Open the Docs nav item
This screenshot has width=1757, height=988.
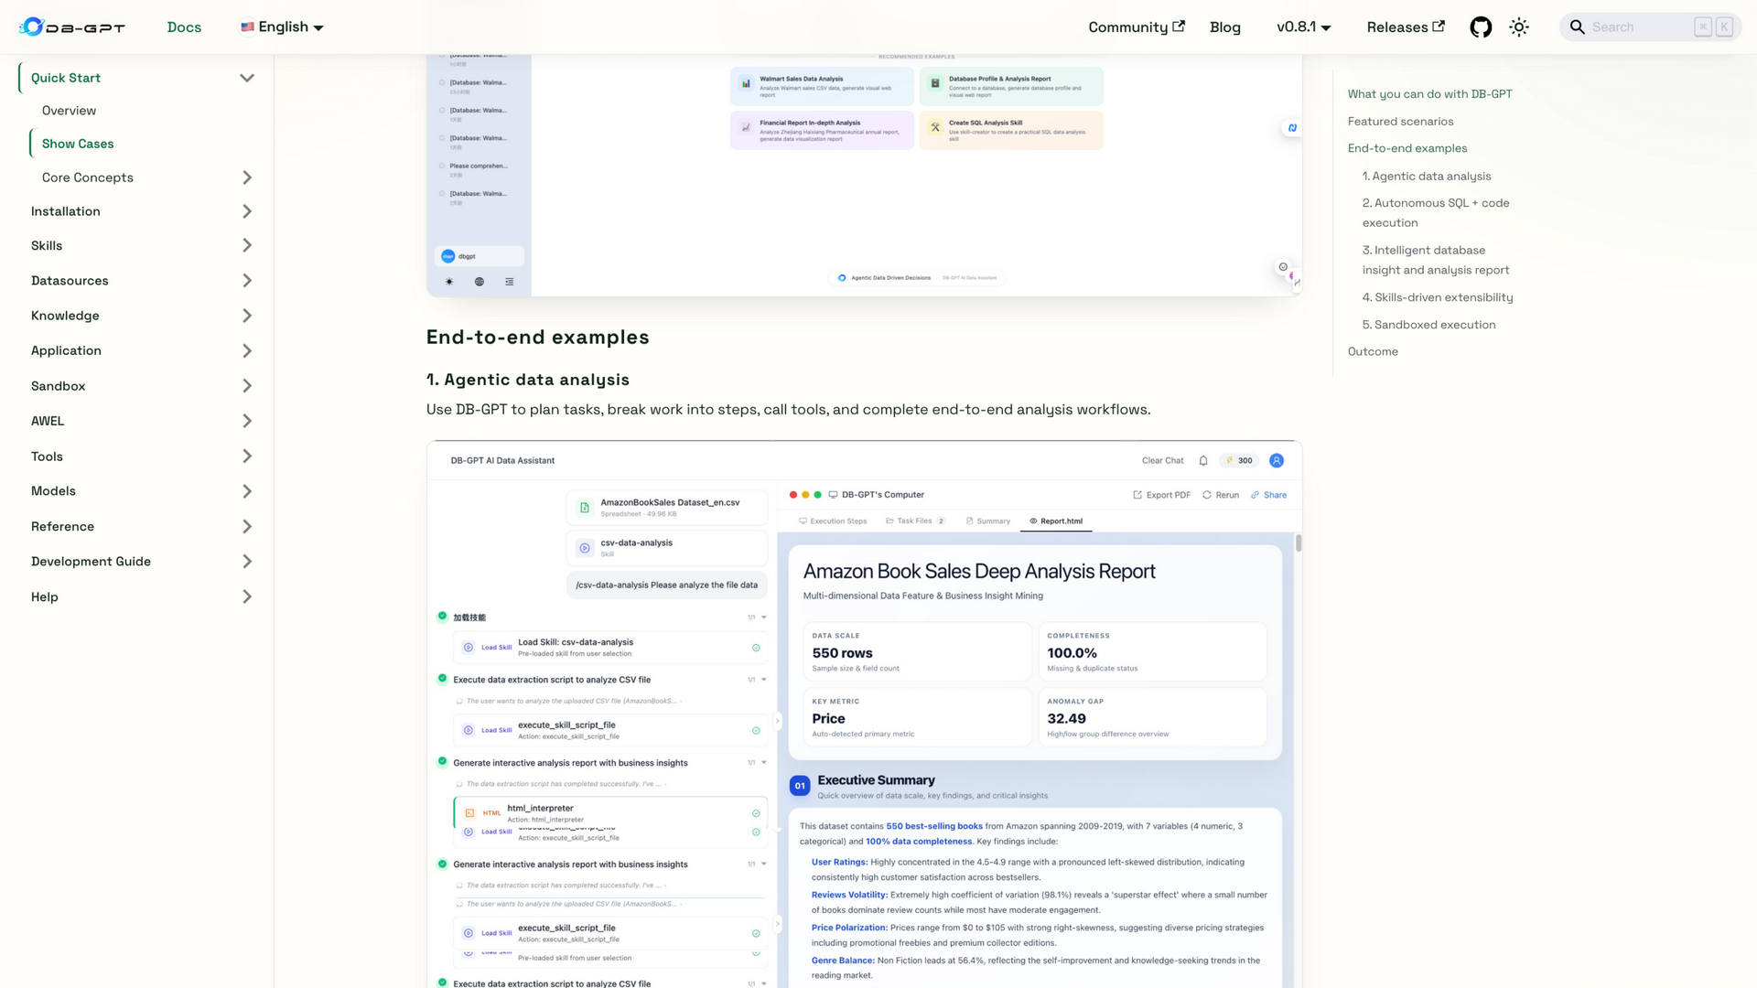pos(184,27)
